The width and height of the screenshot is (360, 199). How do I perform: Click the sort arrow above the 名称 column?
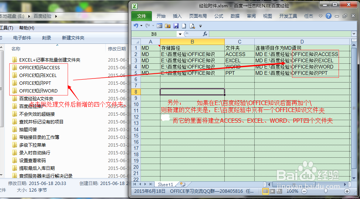tap(57, 45)
